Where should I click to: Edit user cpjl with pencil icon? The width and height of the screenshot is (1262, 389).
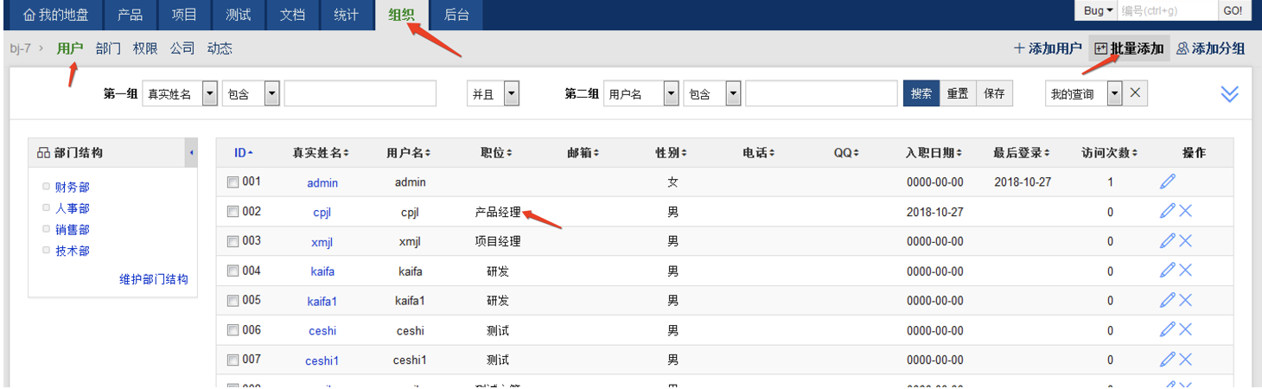tap(1168, 211)
